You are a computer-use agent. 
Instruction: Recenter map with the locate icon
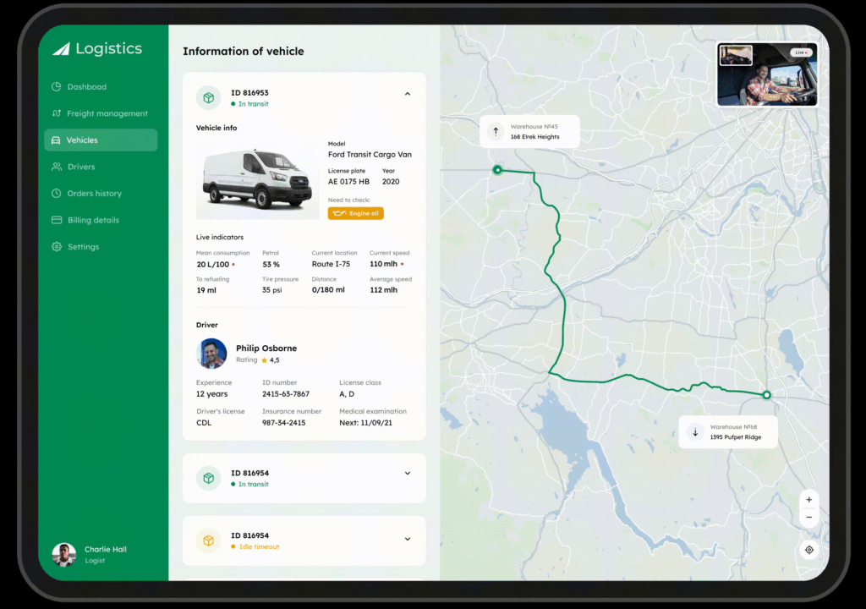pos(808,550)
